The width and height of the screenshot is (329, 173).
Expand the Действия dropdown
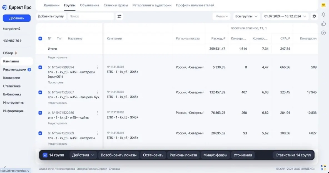pyautogui.click(x=83, y=155)
